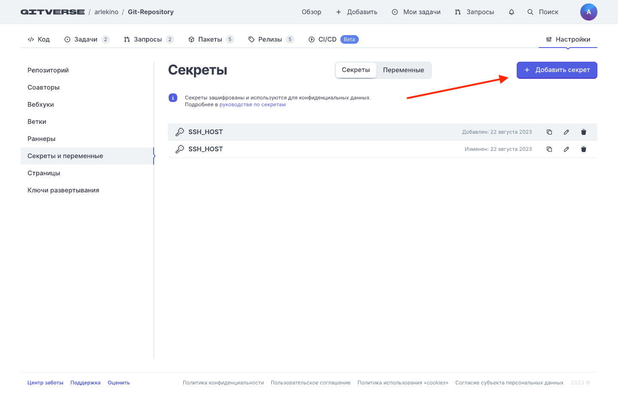Screen dimensions: 618x393
Task: Open notifications bell
Action: coord(512,12)
